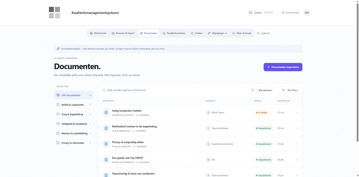
Task: Expand the Een goede start bij SWOO chevron
Action: point(297,159)
